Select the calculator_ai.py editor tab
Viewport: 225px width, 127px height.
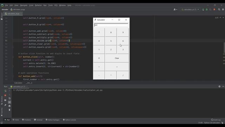click(13, 14)
